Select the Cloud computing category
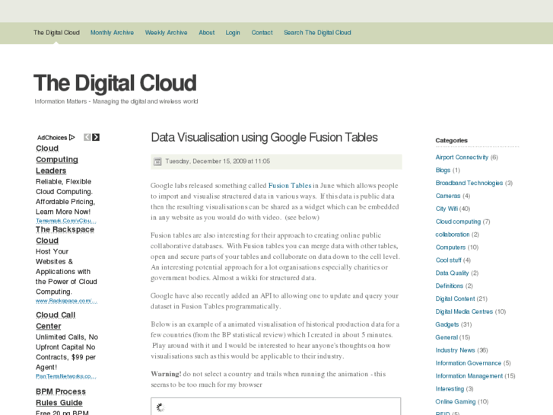 click(x=458, y=222)
